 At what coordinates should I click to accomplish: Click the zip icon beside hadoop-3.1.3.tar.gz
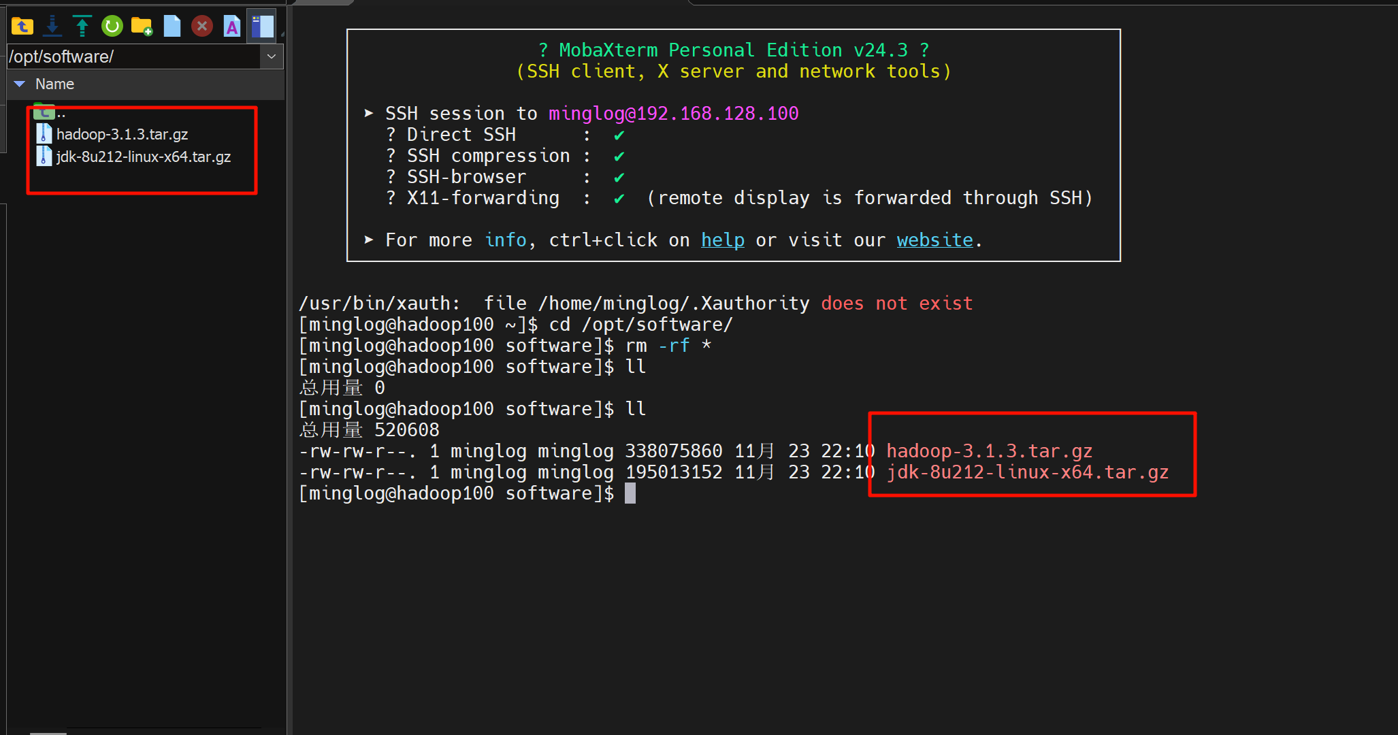[44, 134]
